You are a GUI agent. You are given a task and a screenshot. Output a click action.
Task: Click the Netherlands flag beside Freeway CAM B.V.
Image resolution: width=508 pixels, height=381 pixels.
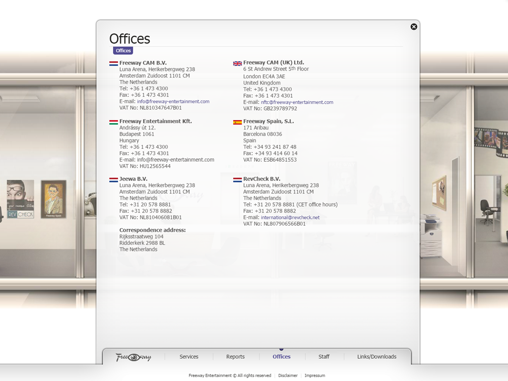click(114, 63)
